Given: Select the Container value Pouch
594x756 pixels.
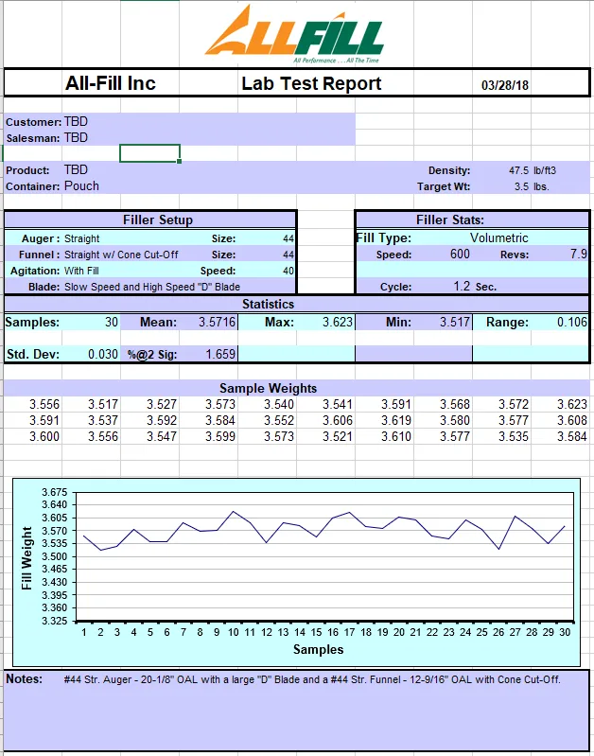Looking at the screenshot, I should click(x=81, y=186).
